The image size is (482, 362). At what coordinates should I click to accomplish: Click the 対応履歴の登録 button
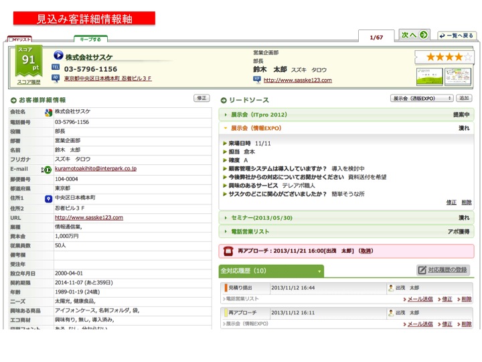click(x=443, y=270)
